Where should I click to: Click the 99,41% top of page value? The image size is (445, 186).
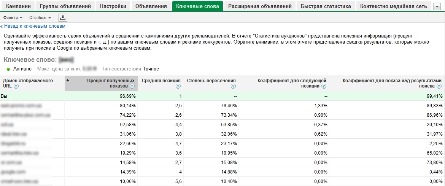tap(434, 96)
